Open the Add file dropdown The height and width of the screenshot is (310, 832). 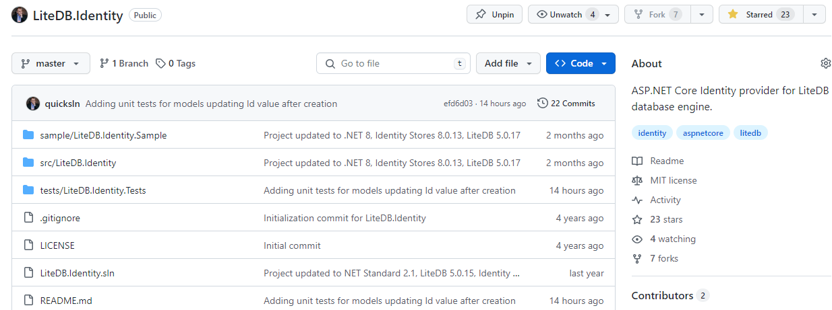click(x=508, y=63)
